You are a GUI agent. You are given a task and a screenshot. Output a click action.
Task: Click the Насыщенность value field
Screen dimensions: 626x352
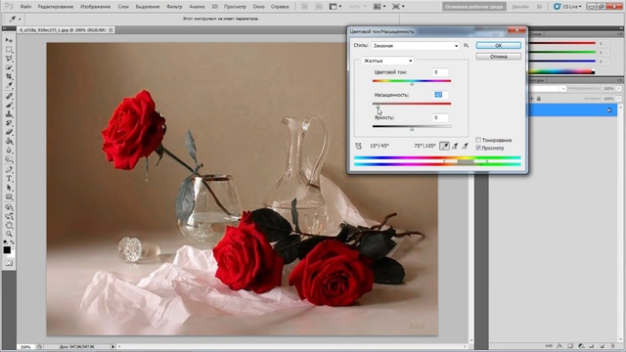tap(440, 95)
